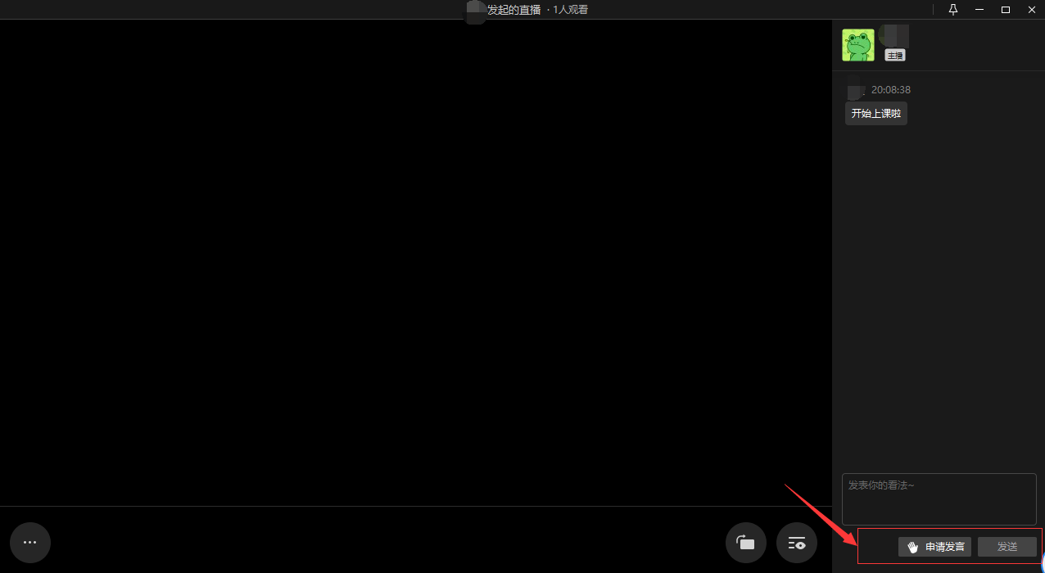Click the 20:08:38 message timestamp
Screen dimensions: 1045x573
click(x=890, y=90)
